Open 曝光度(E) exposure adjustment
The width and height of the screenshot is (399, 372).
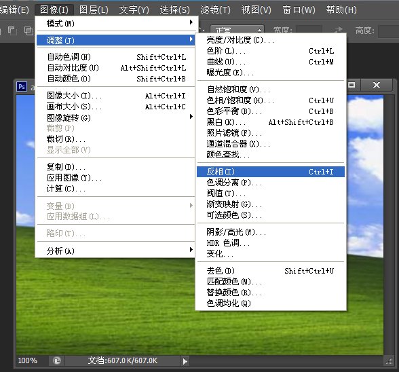[271, 73]
